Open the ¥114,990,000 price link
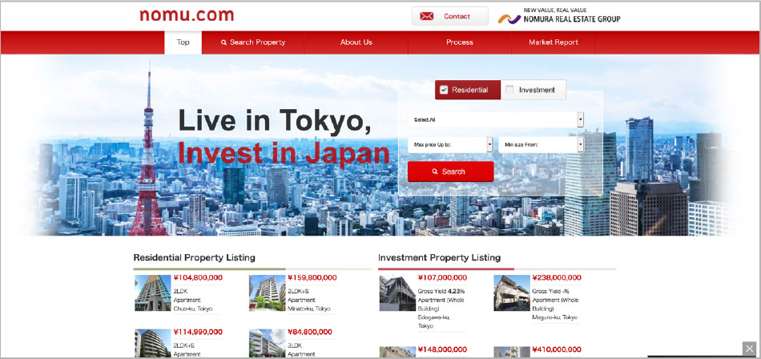 point(198,333)
